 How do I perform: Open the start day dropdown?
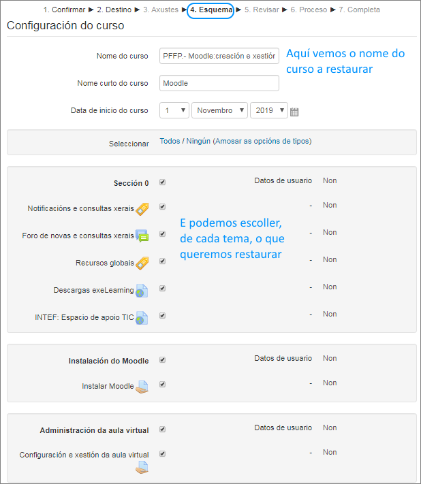174,110
